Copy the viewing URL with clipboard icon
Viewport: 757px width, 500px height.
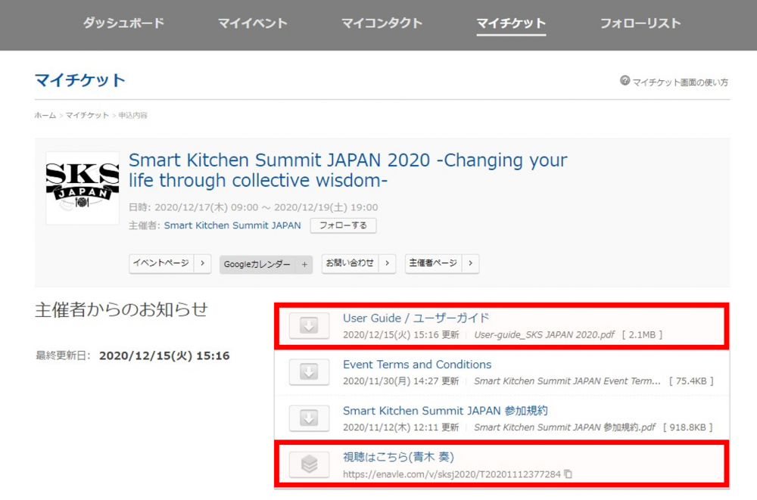(569, 474)
